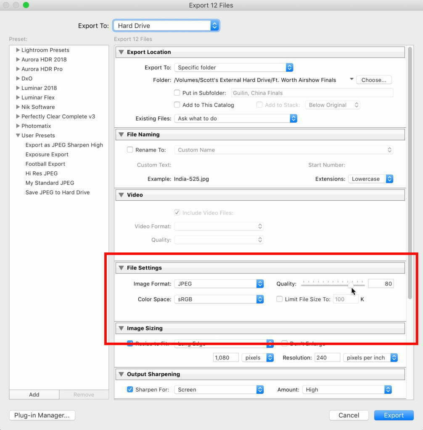
Task: Click the Quality slider handle
Action: (351, 285)
